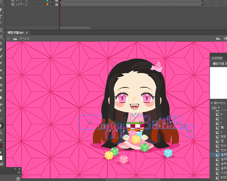Select the Eraser tool

point(1,98)
